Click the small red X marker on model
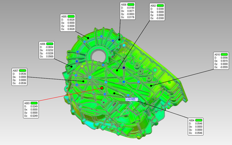The height and width of the screenshot is (145, 232). tap(118, 117)
